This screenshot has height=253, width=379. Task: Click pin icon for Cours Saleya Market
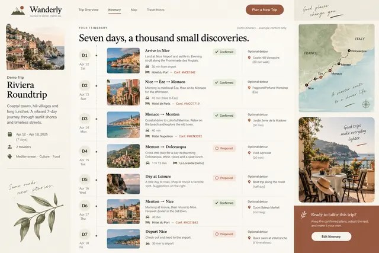click(249, 207)
